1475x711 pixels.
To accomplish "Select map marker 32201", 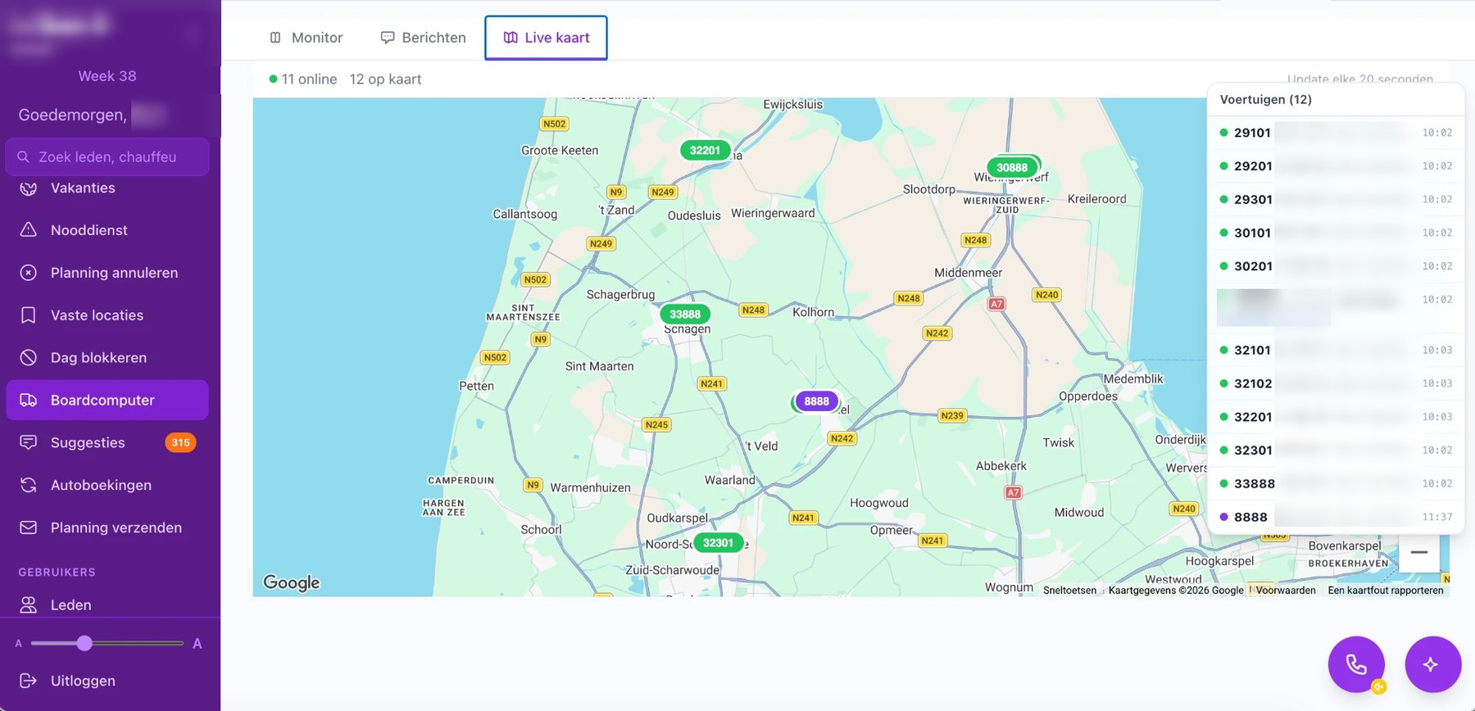I will click(705, 150).
